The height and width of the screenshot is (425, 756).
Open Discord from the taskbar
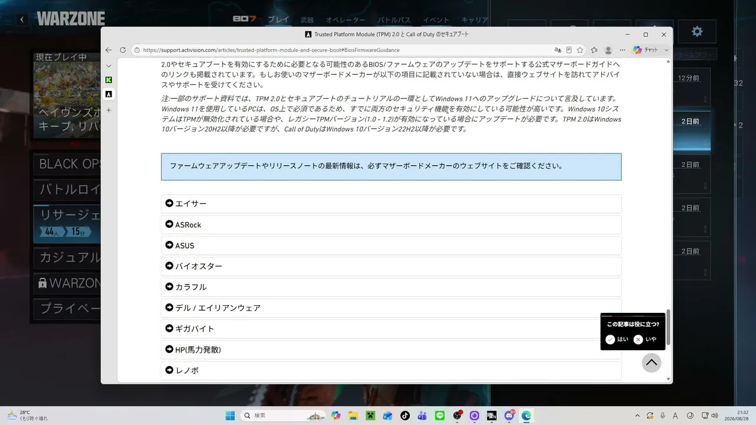click(x=509, y=416)
